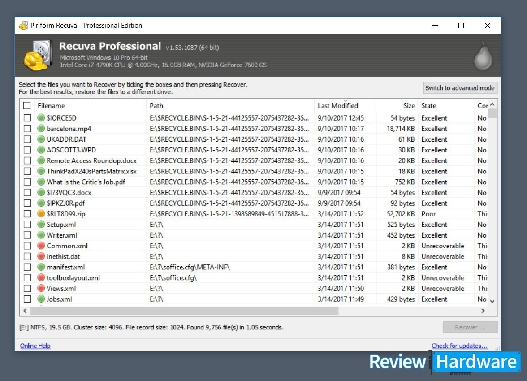Screen dimensions: 527x381
Task: Click the green status dot beside AOSCOTT3.WPD
Action: [x=41, y=150]
